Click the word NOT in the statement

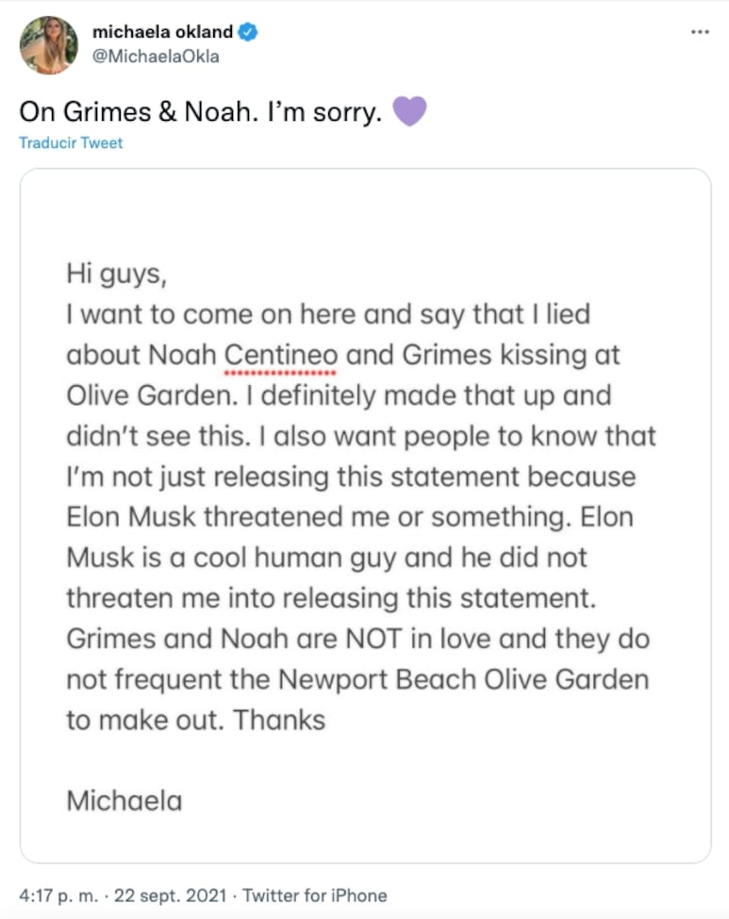click(373, 639)
